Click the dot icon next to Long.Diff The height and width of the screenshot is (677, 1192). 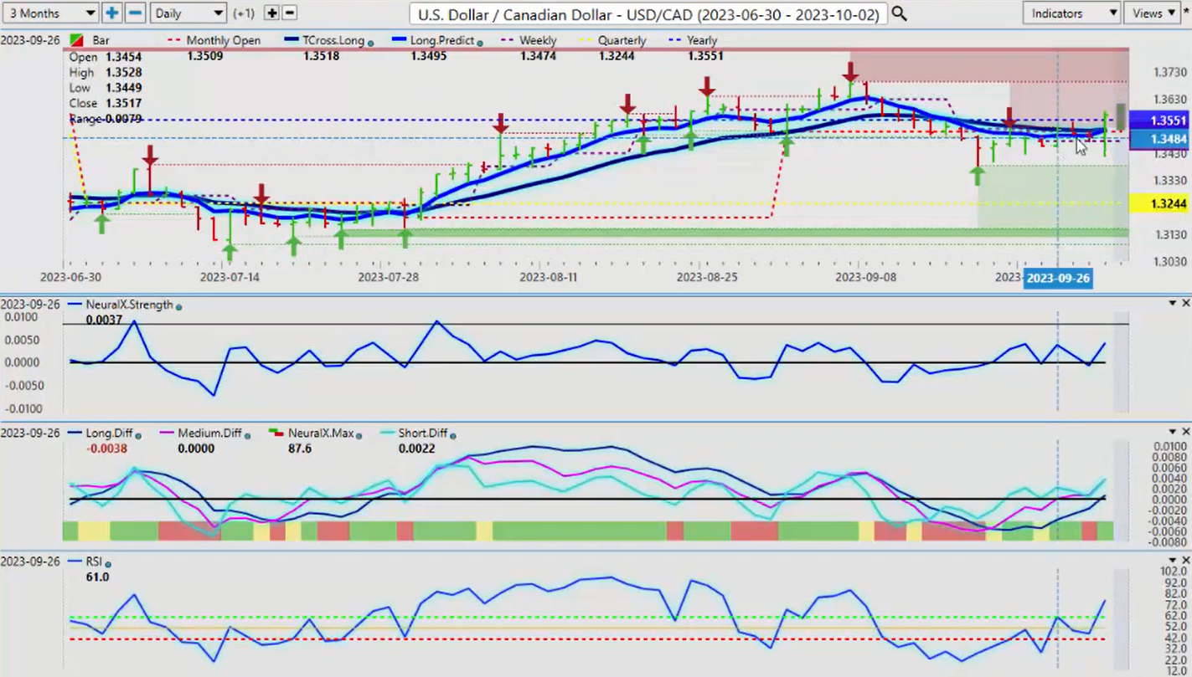point(137,434)
